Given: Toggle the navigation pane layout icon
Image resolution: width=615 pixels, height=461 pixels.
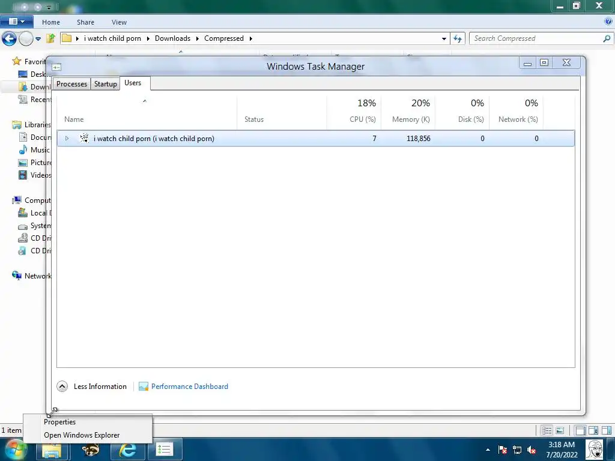Looking at the screenshot, I should coord(580,430).
